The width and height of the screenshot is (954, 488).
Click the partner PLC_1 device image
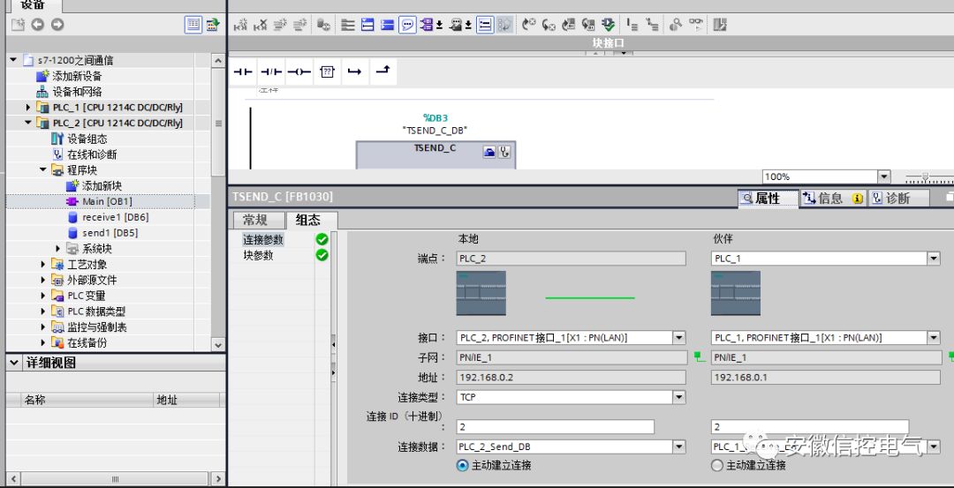pos(736,293)
